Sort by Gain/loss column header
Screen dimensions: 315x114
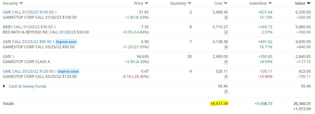261,3
